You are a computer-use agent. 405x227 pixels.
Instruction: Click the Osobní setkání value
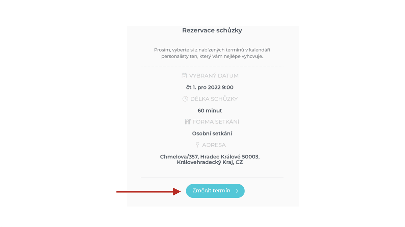pos(212,134)
